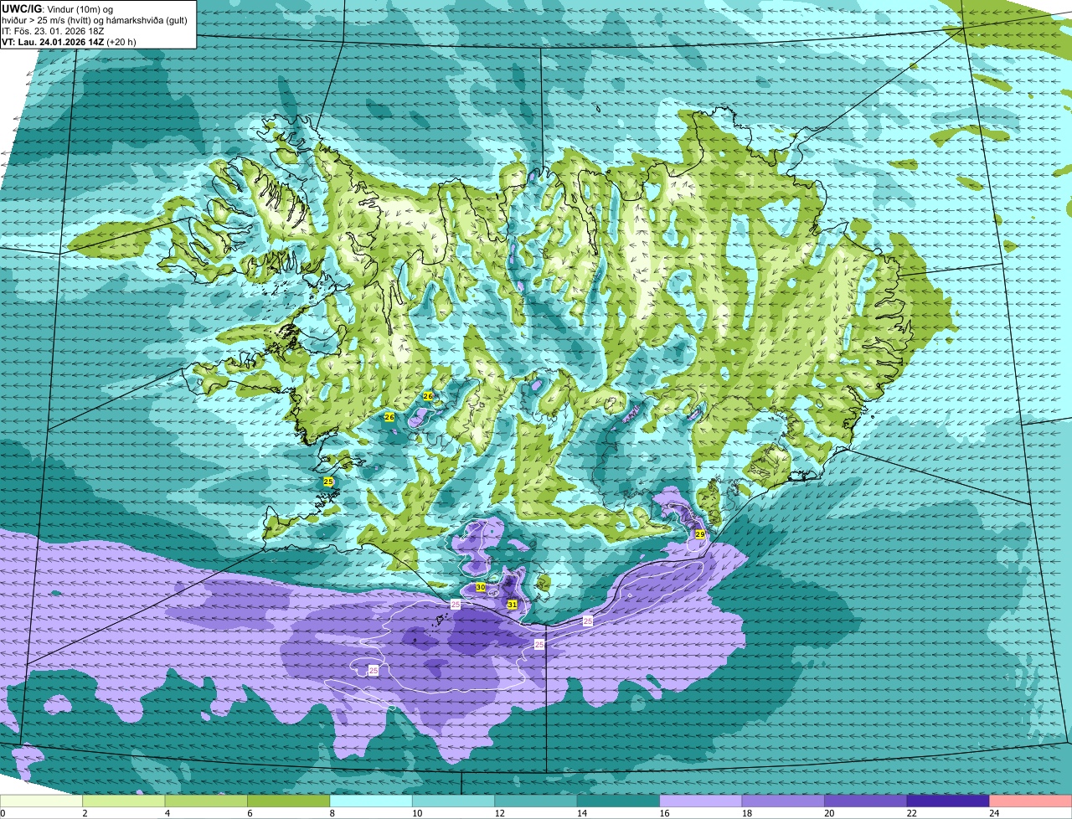This screenshot has width=1072, height=819.
Task: Select the yellow '29' peak gust marker
Action: pos(699,533)
